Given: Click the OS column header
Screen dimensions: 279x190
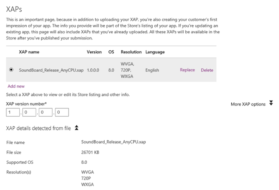Looking at the screenshot, I should pyautogui.click(x=111, y=52).
